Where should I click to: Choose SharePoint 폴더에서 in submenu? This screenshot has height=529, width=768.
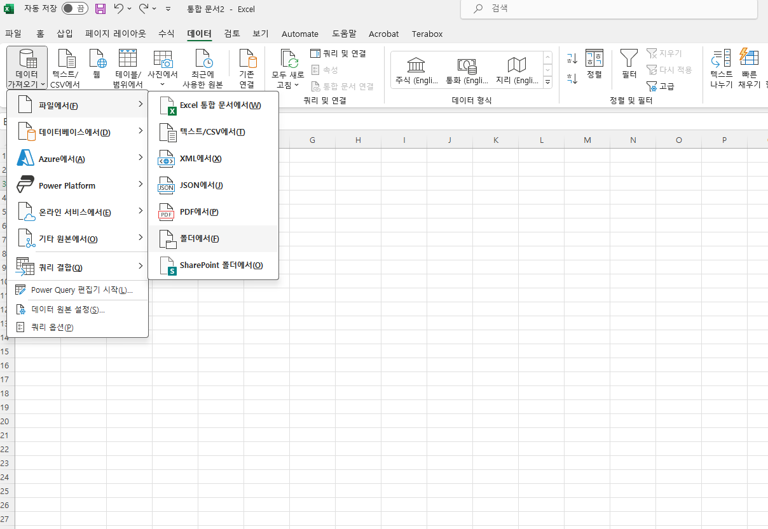(213, 265)
